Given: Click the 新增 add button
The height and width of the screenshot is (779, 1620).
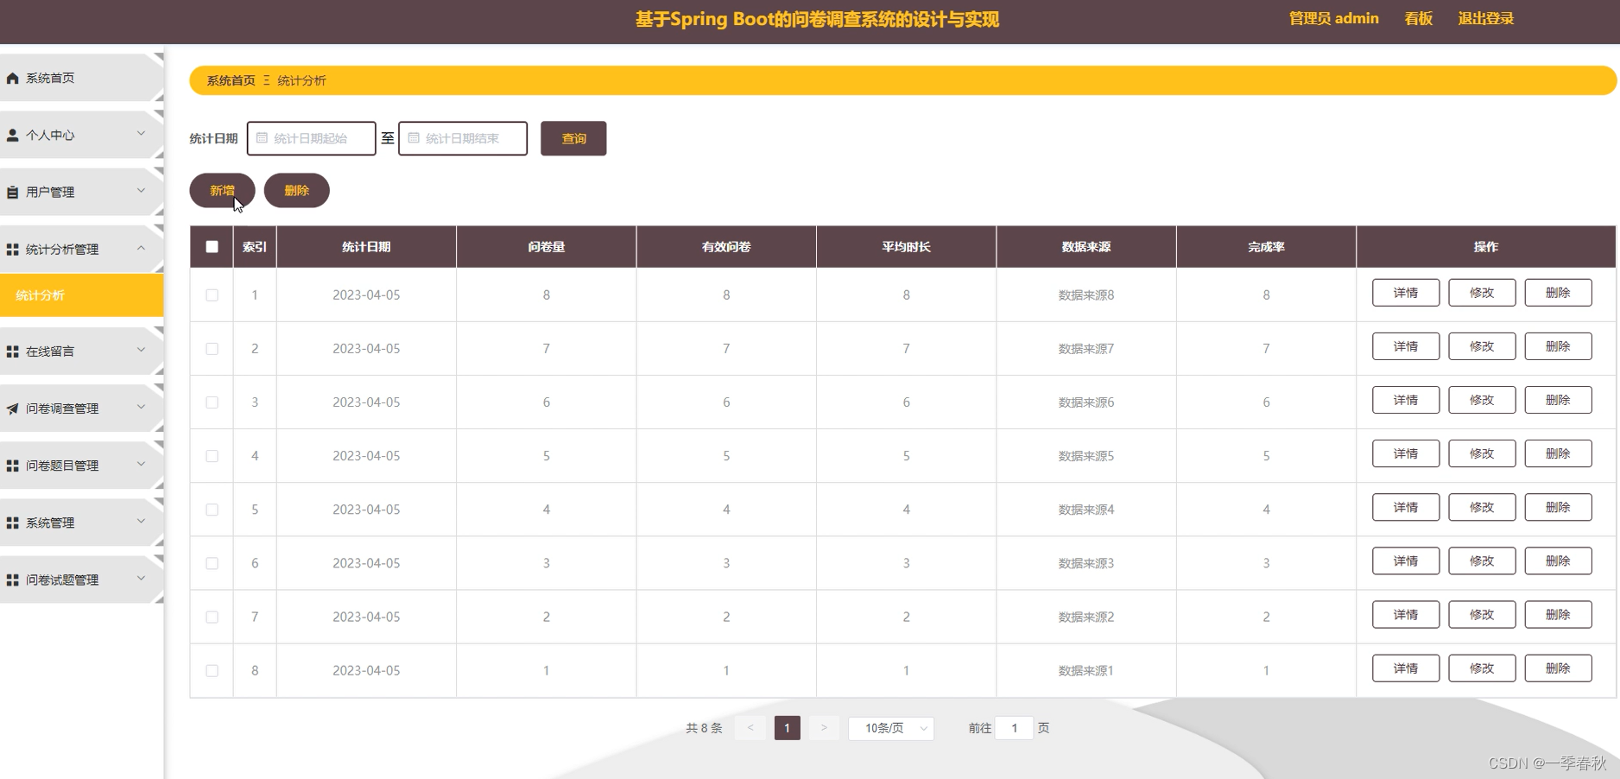Looking at the screenshot, I should click(x=222, y=190).
